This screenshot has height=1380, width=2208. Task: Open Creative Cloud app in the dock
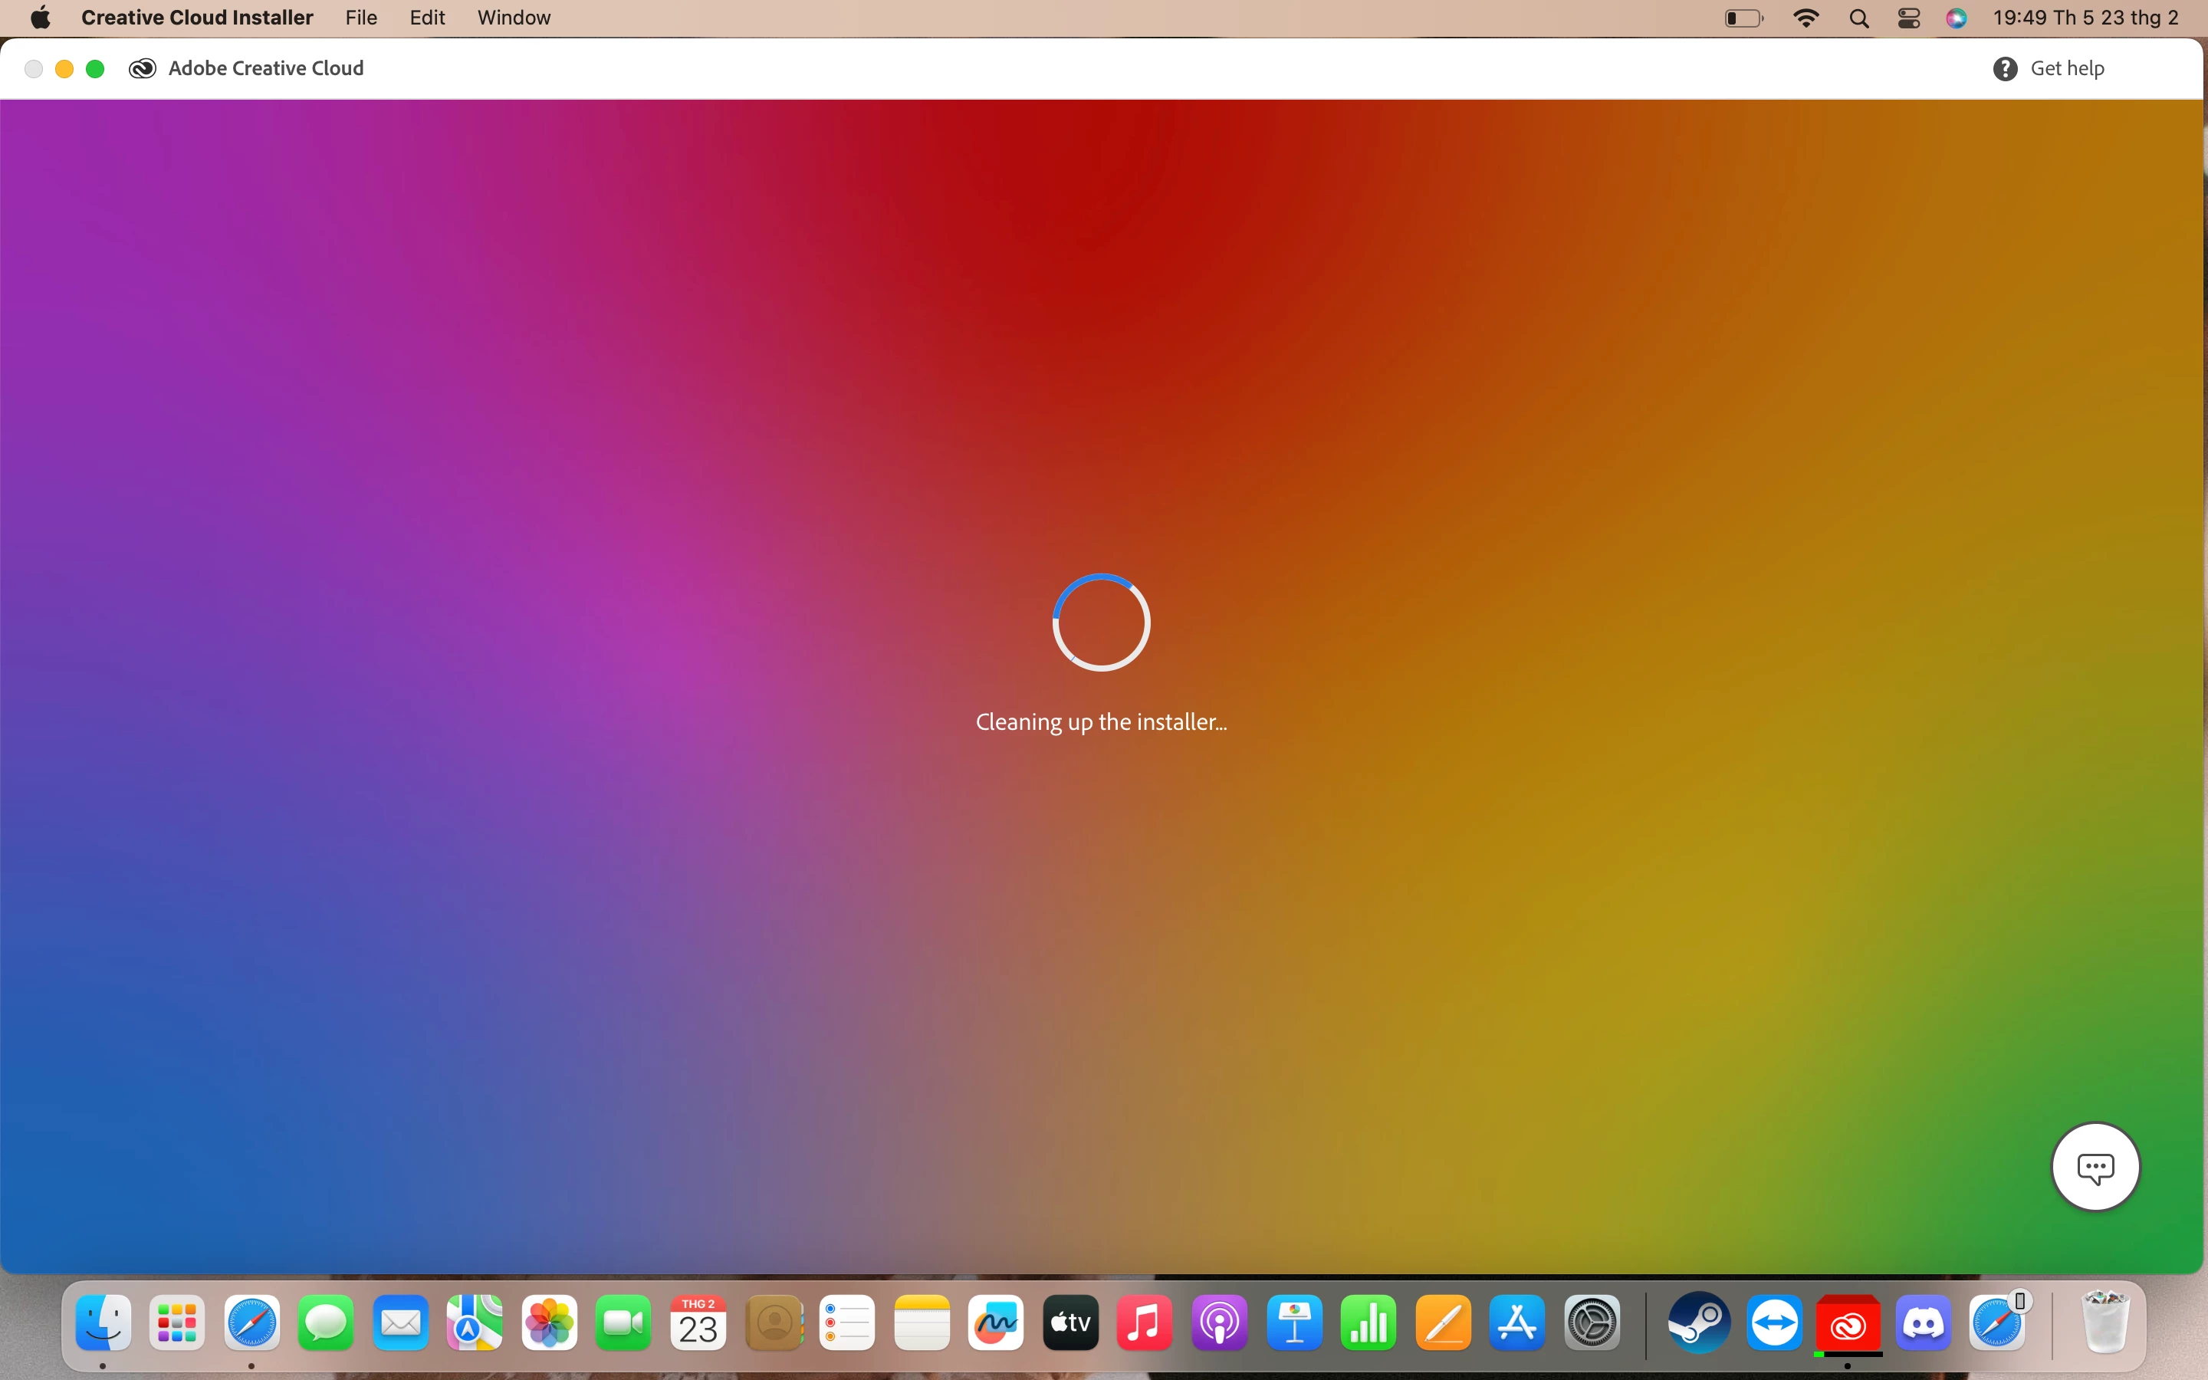click(x=1848, y=1323)
